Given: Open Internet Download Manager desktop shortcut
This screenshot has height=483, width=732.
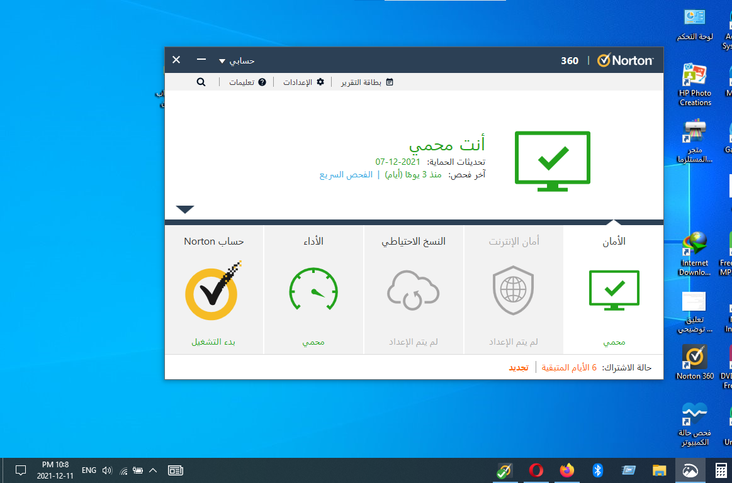Looking at the screenshot, I should click(x=695, y=254).
